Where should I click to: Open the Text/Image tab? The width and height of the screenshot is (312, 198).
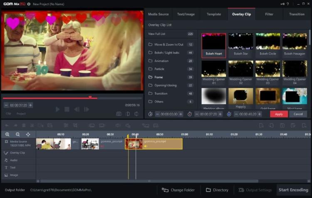[186, 14]
